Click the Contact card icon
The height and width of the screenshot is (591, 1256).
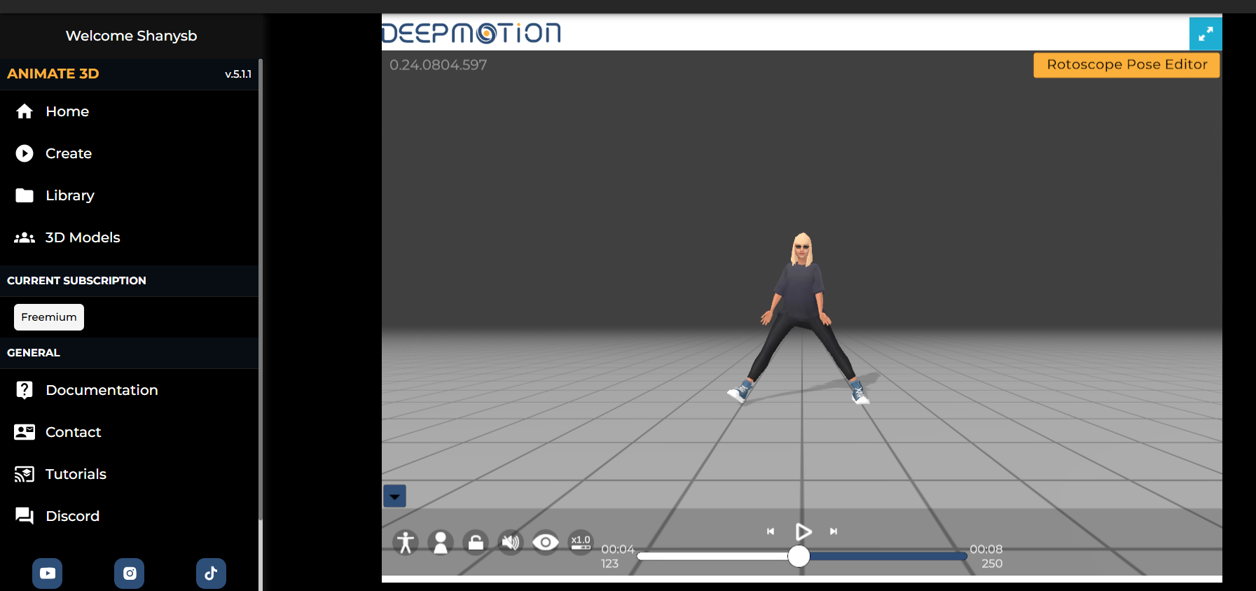pos(25,432)
